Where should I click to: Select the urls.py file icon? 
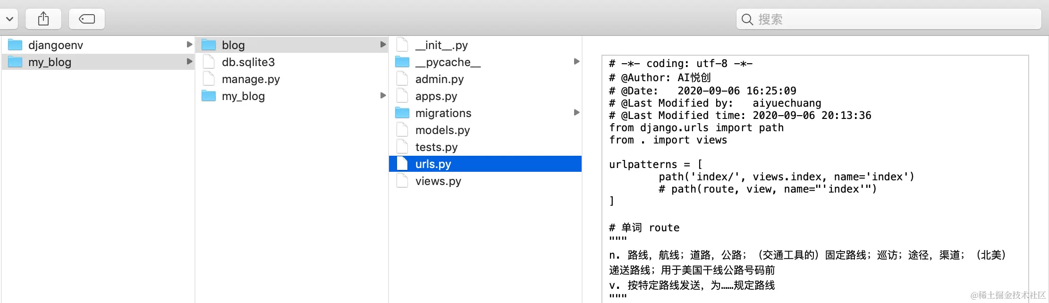click(402, 164)
